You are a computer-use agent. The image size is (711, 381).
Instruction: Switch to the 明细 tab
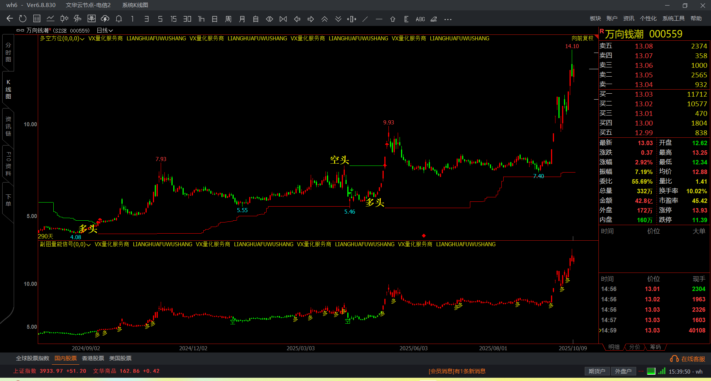pos(614,347)
